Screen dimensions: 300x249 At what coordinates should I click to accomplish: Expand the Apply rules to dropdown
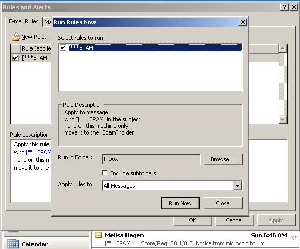pyautogui.click(x=237, y=186)
